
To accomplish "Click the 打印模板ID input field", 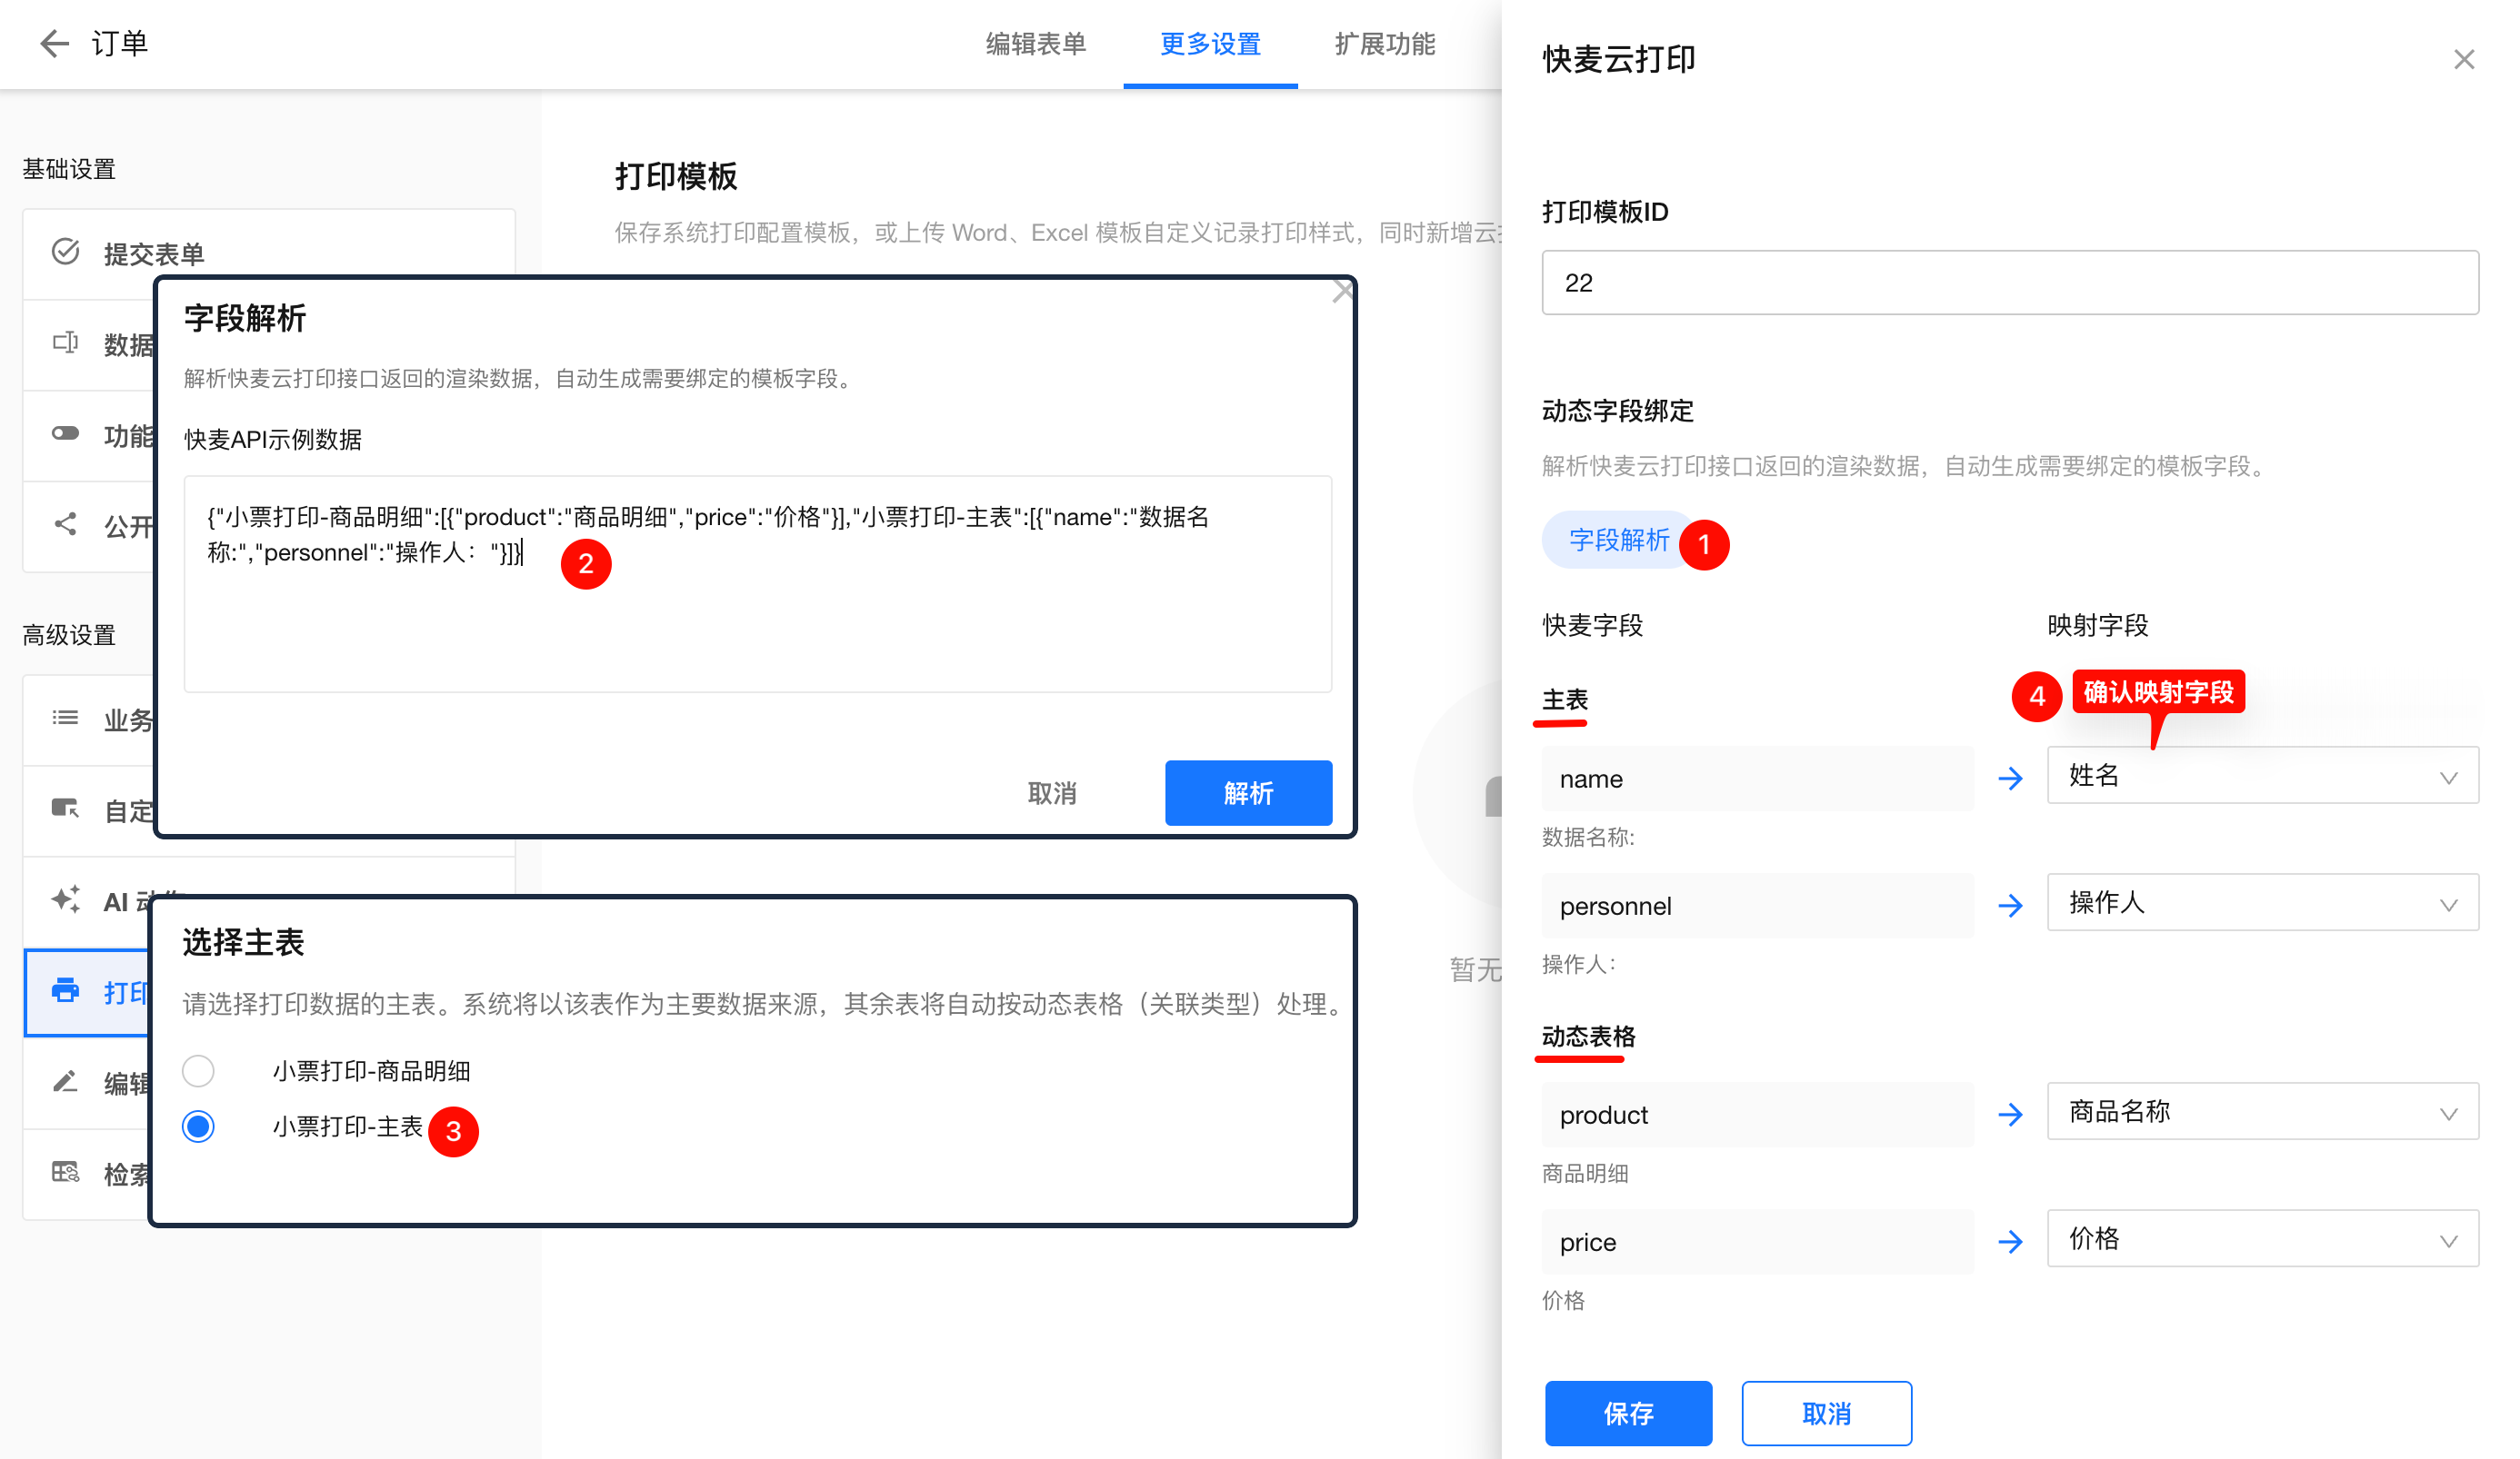I will tap(2009, 283).
